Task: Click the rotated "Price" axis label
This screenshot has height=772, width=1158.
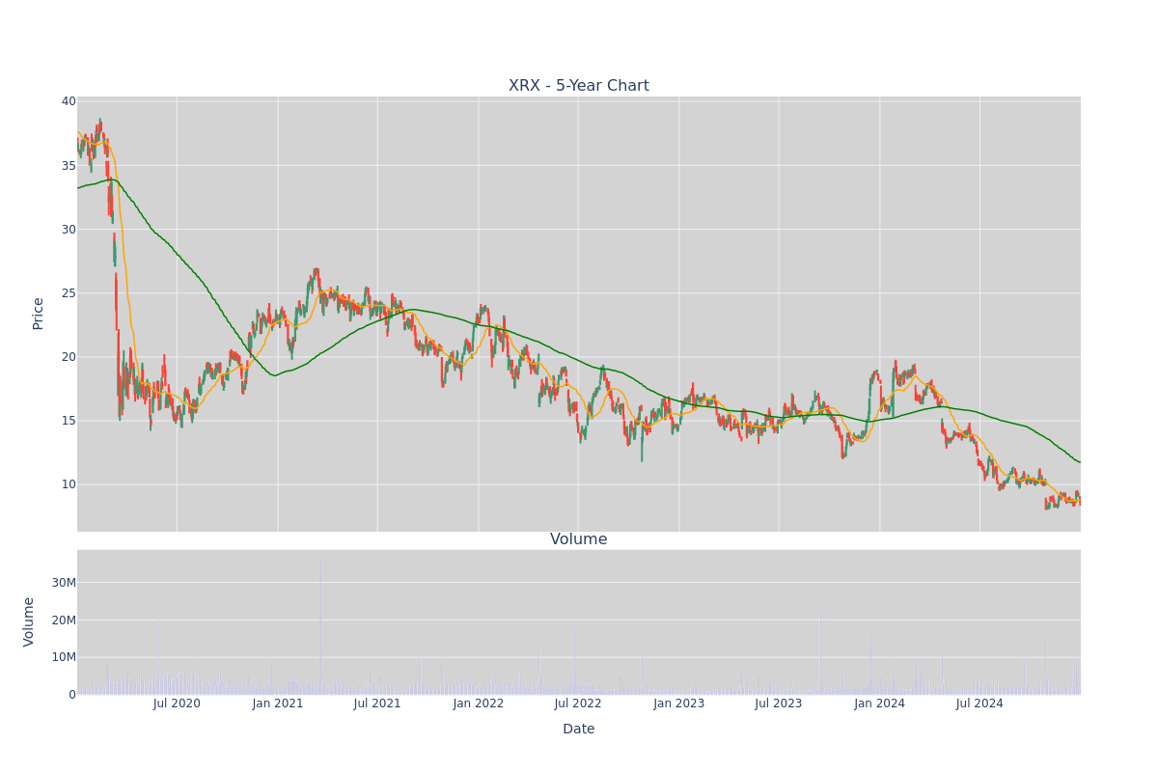Action: (x=39, y=314)
